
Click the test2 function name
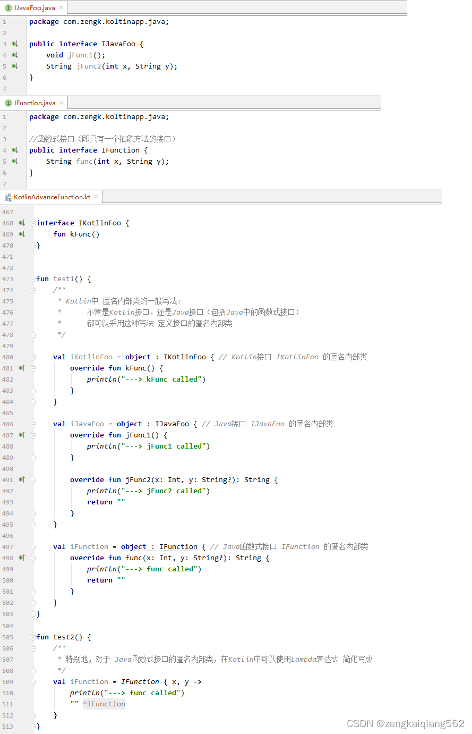click(x=64, y=637)
